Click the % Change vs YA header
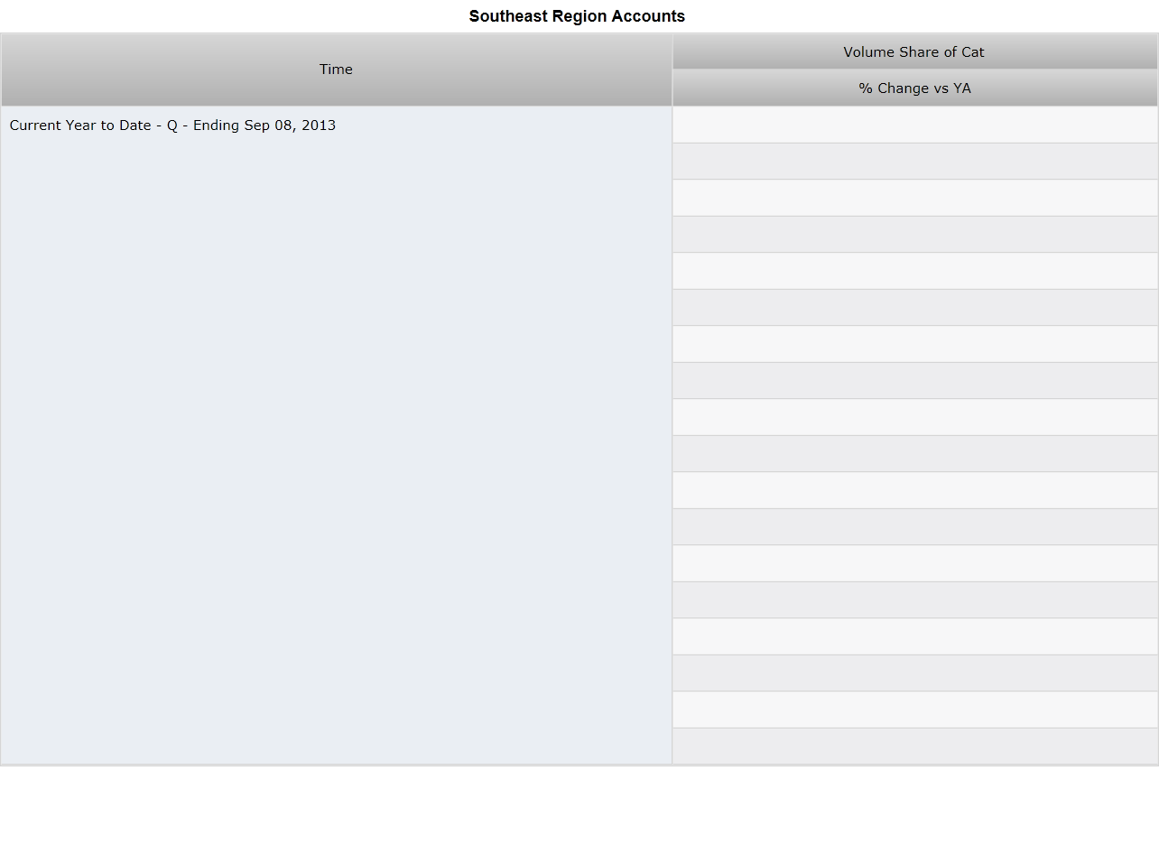Screen dimensions: 1159x854 click(914, 88)
